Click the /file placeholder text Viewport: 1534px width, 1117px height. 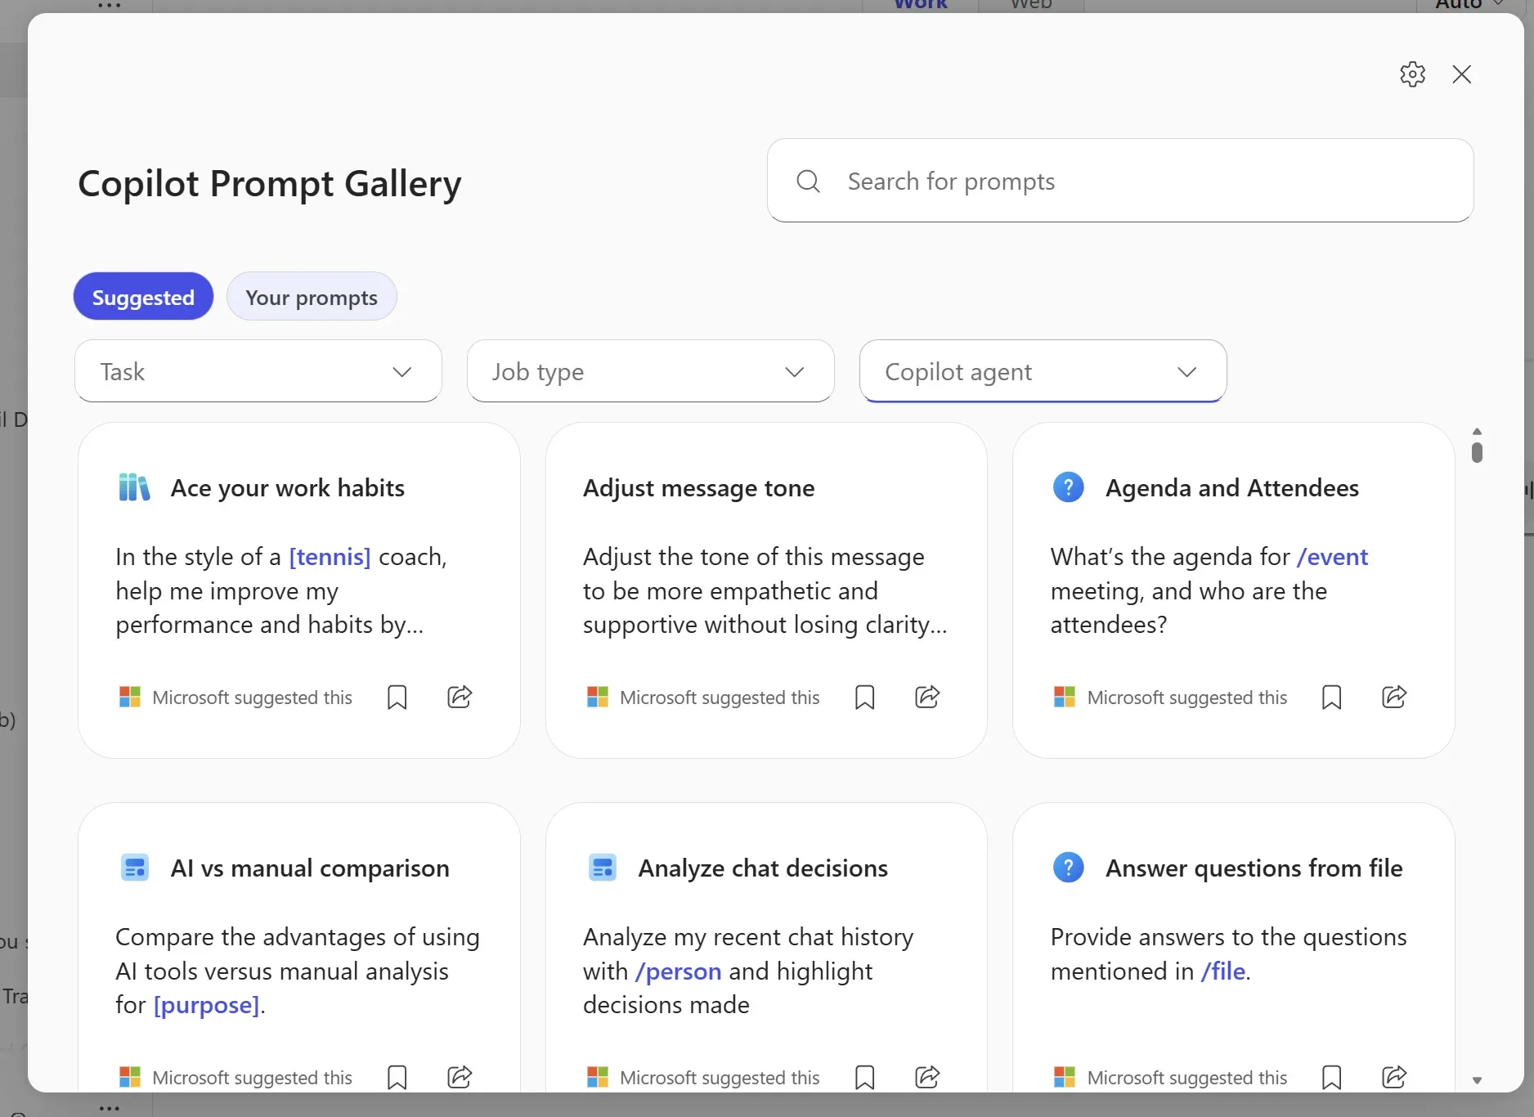coord(1223,971)
